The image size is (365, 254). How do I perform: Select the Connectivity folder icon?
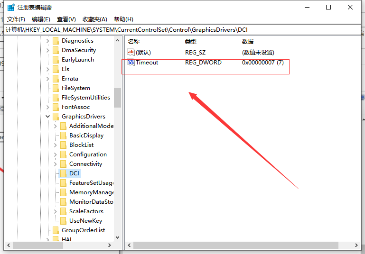click(x=63, y=164)
